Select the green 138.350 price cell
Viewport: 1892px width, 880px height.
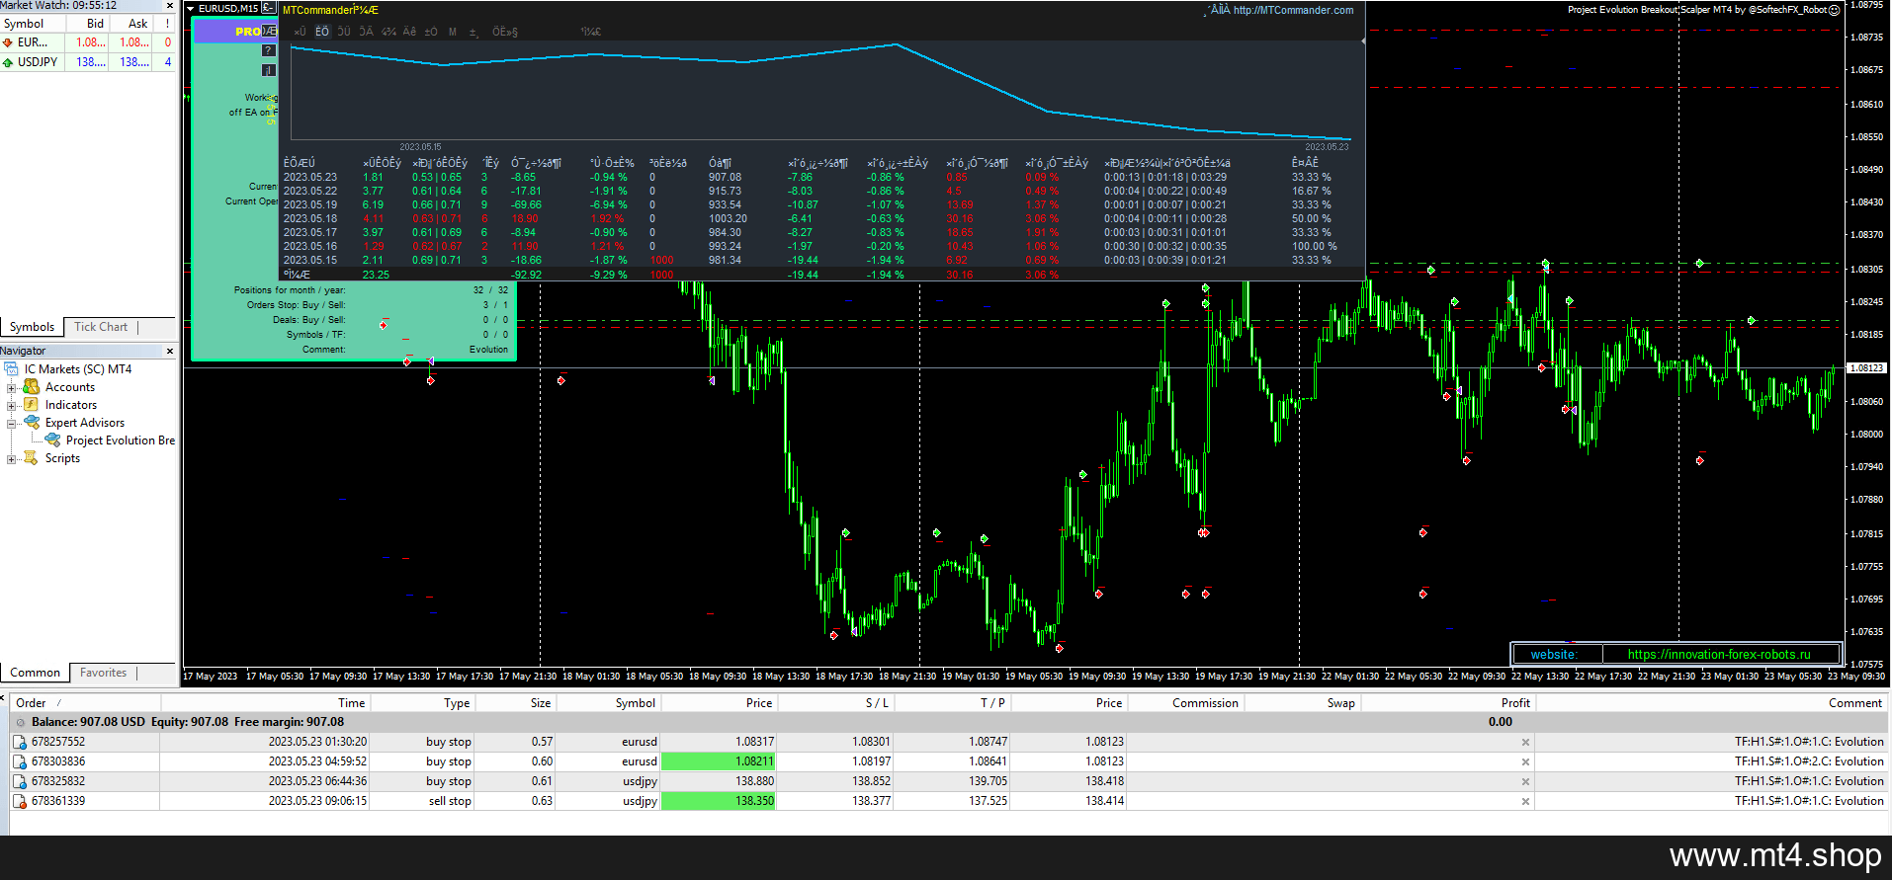tap(719, 801)
